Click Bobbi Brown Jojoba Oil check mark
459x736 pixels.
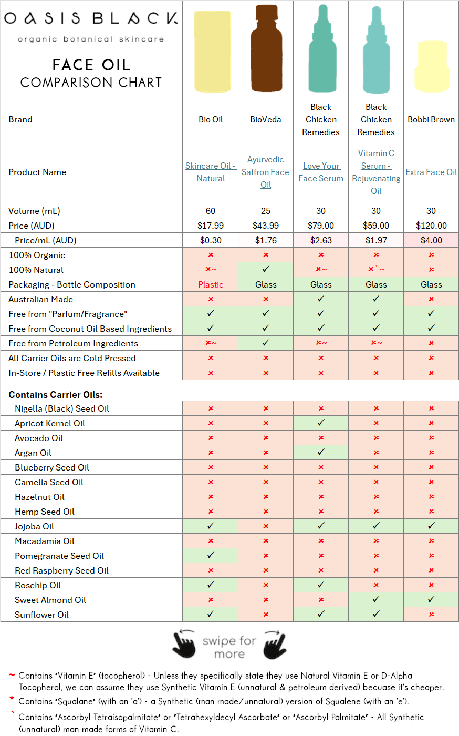(431, 526)
